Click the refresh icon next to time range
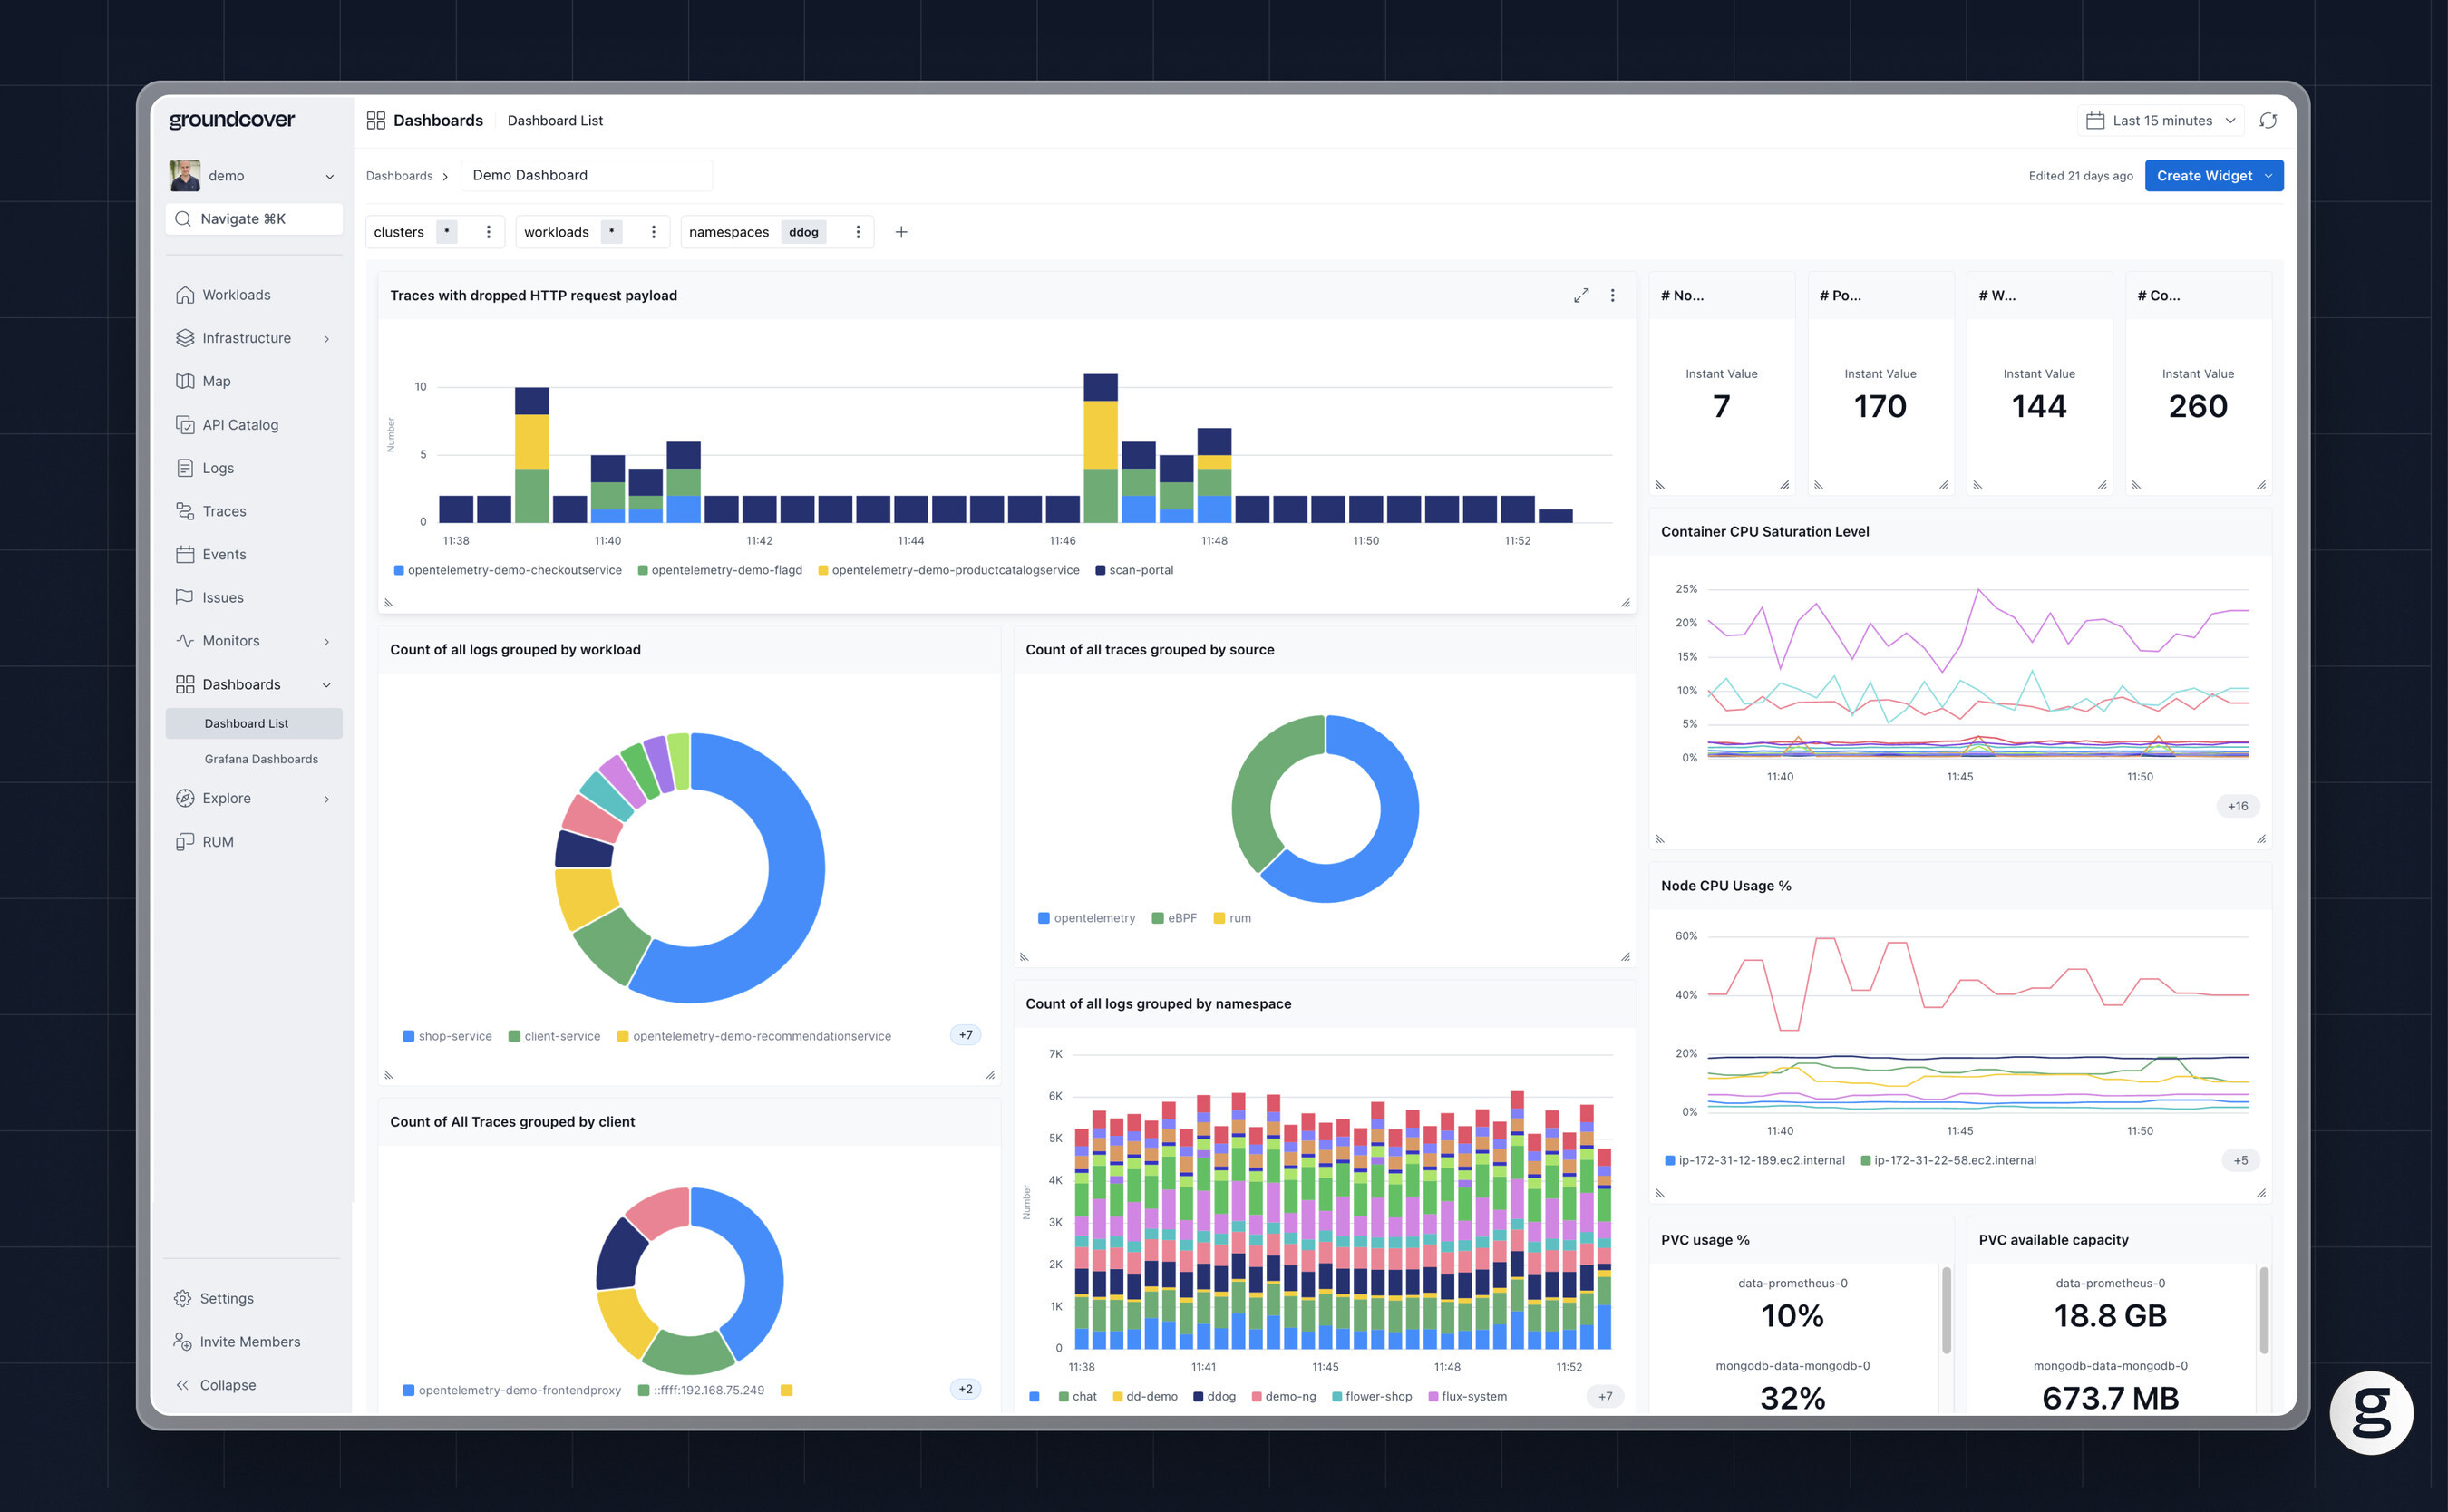 tap(2267, 121)
